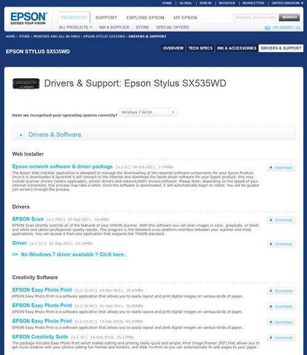
Task: Open the operating system dropdown
Action: point(148,112)
